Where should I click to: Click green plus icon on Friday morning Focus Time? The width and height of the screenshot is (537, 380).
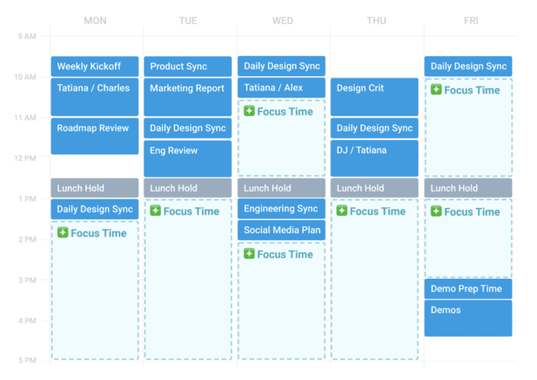(x=437, y=90)
